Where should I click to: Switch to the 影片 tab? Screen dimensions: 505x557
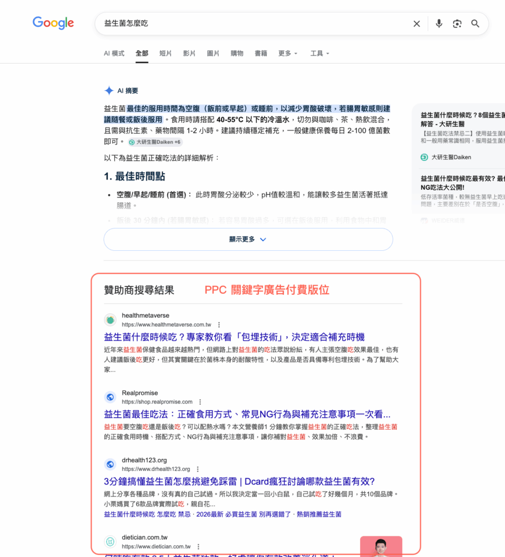coord(189,53)
